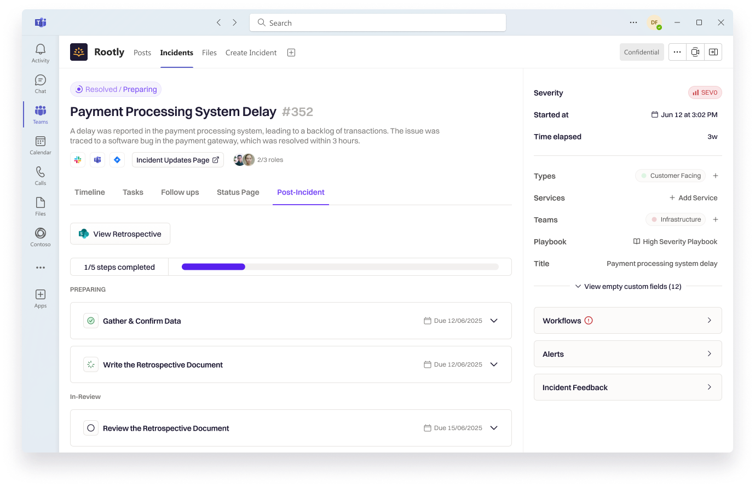Open Resolved / Preparing status dropdown

click(x=116, y=89)
